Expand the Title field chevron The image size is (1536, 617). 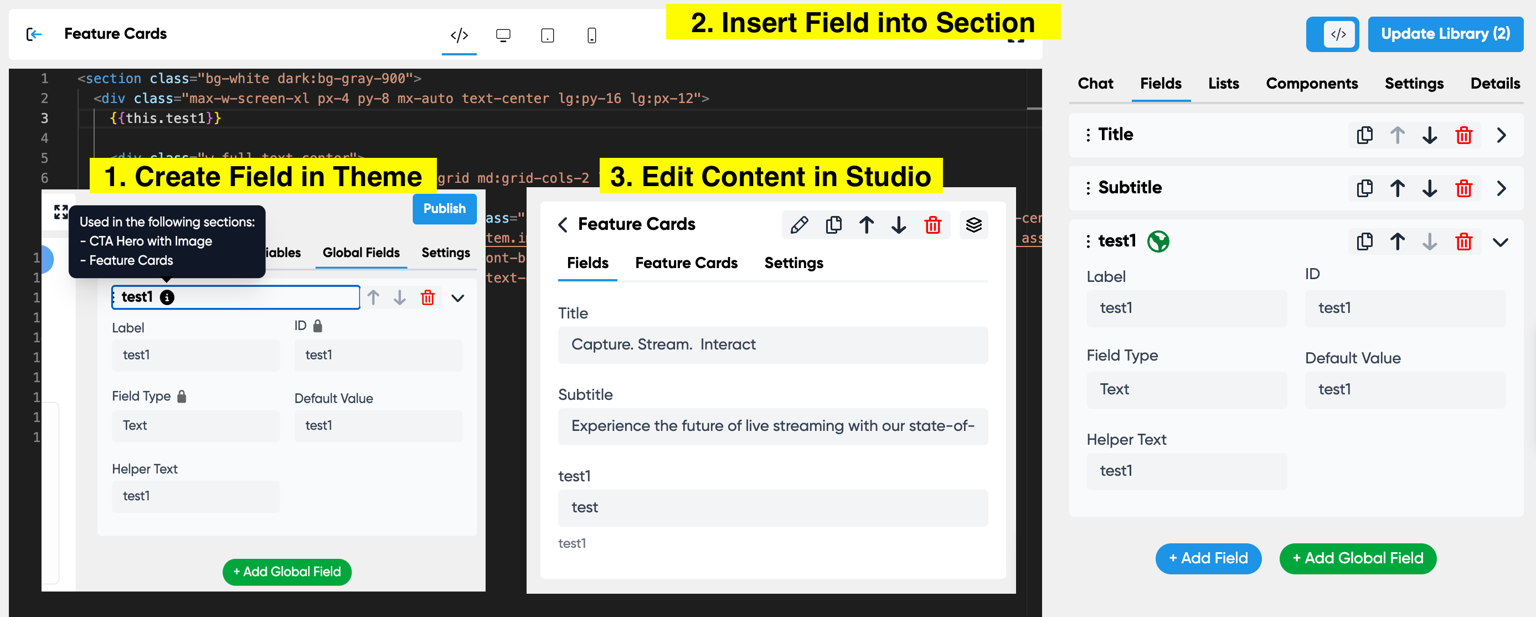[1501, 136]
